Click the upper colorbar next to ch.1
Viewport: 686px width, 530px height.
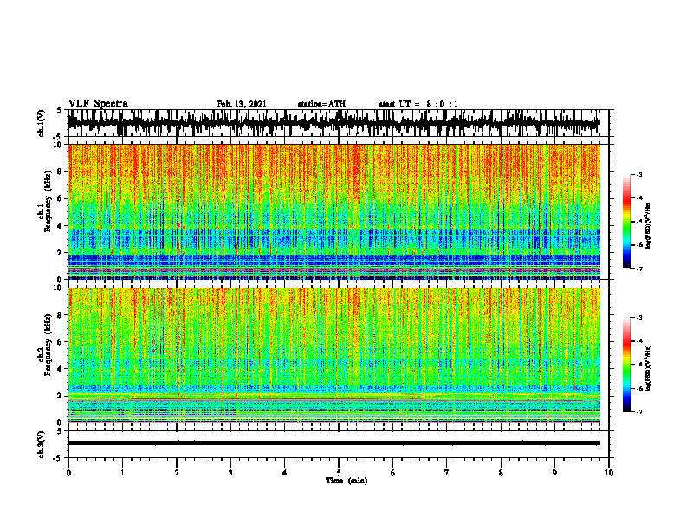[x=627, y=222]
